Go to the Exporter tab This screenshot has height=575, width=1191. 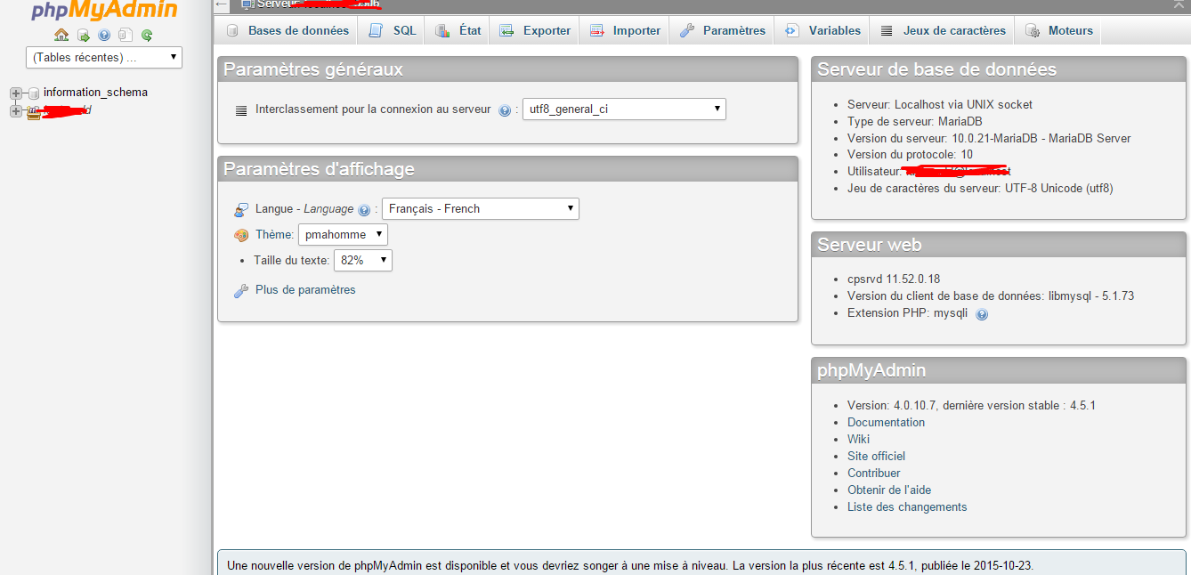click(535, 30)
